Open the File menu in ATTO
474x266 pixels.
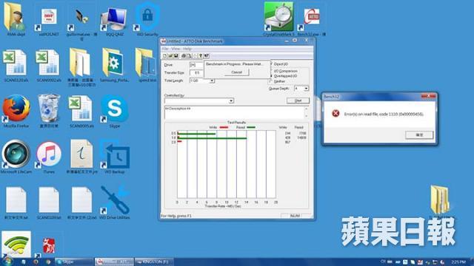click(165, 49)
